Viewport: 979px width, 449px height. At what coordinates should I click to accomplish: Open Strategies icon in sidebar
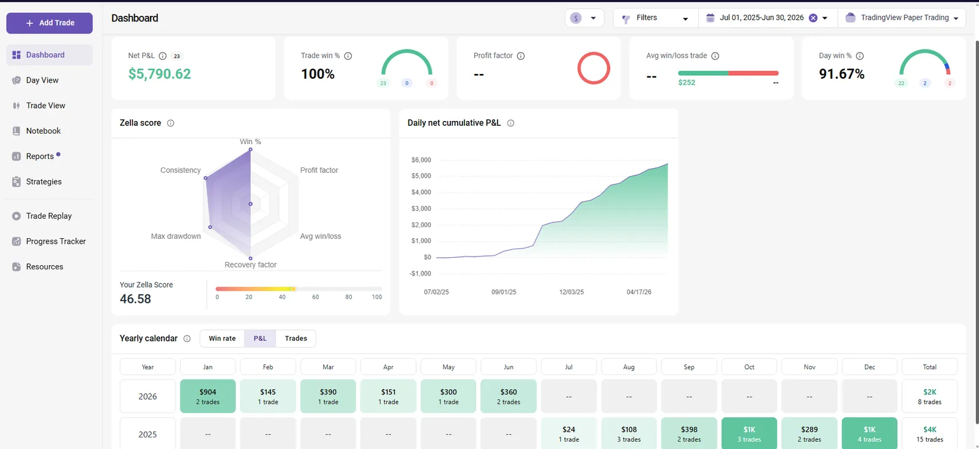tap(17, 181)
